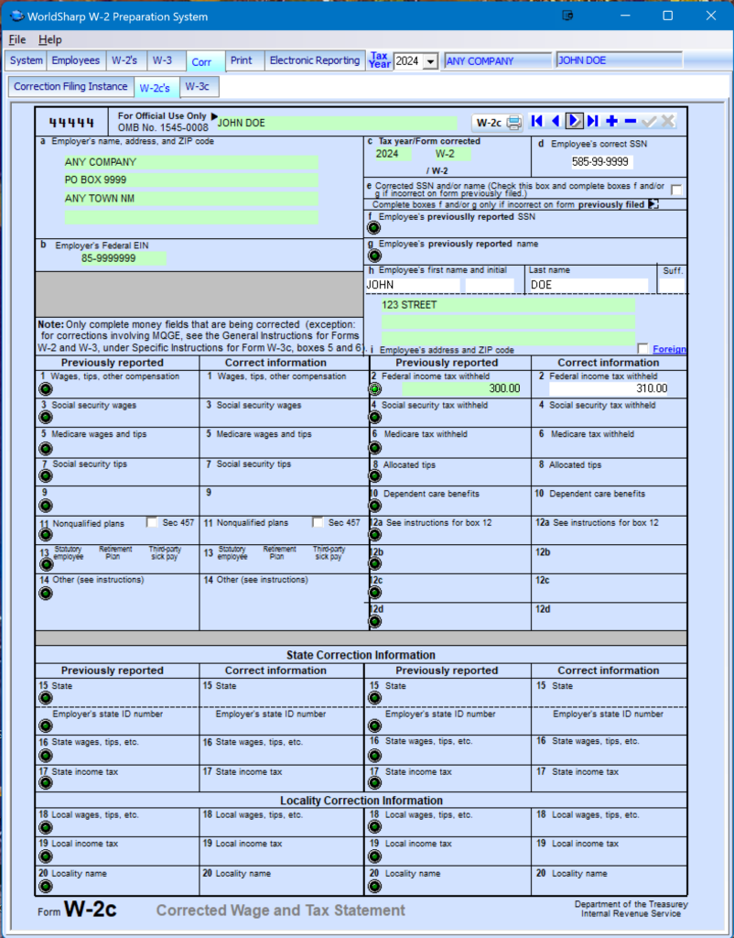Click round indicator under previously reported box 12d
Viewport: 734px width, 938px height.
374,621
